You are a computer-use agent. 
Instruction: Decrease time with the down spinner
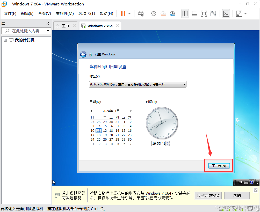(x=168, y=145)
